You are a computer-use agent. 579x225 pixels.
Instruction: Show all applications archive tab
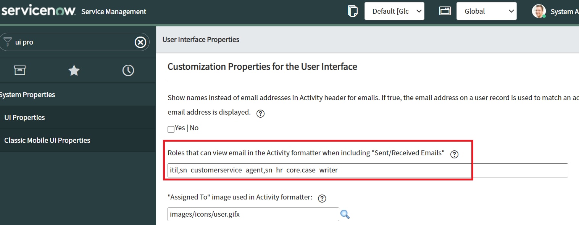point(20,70)
